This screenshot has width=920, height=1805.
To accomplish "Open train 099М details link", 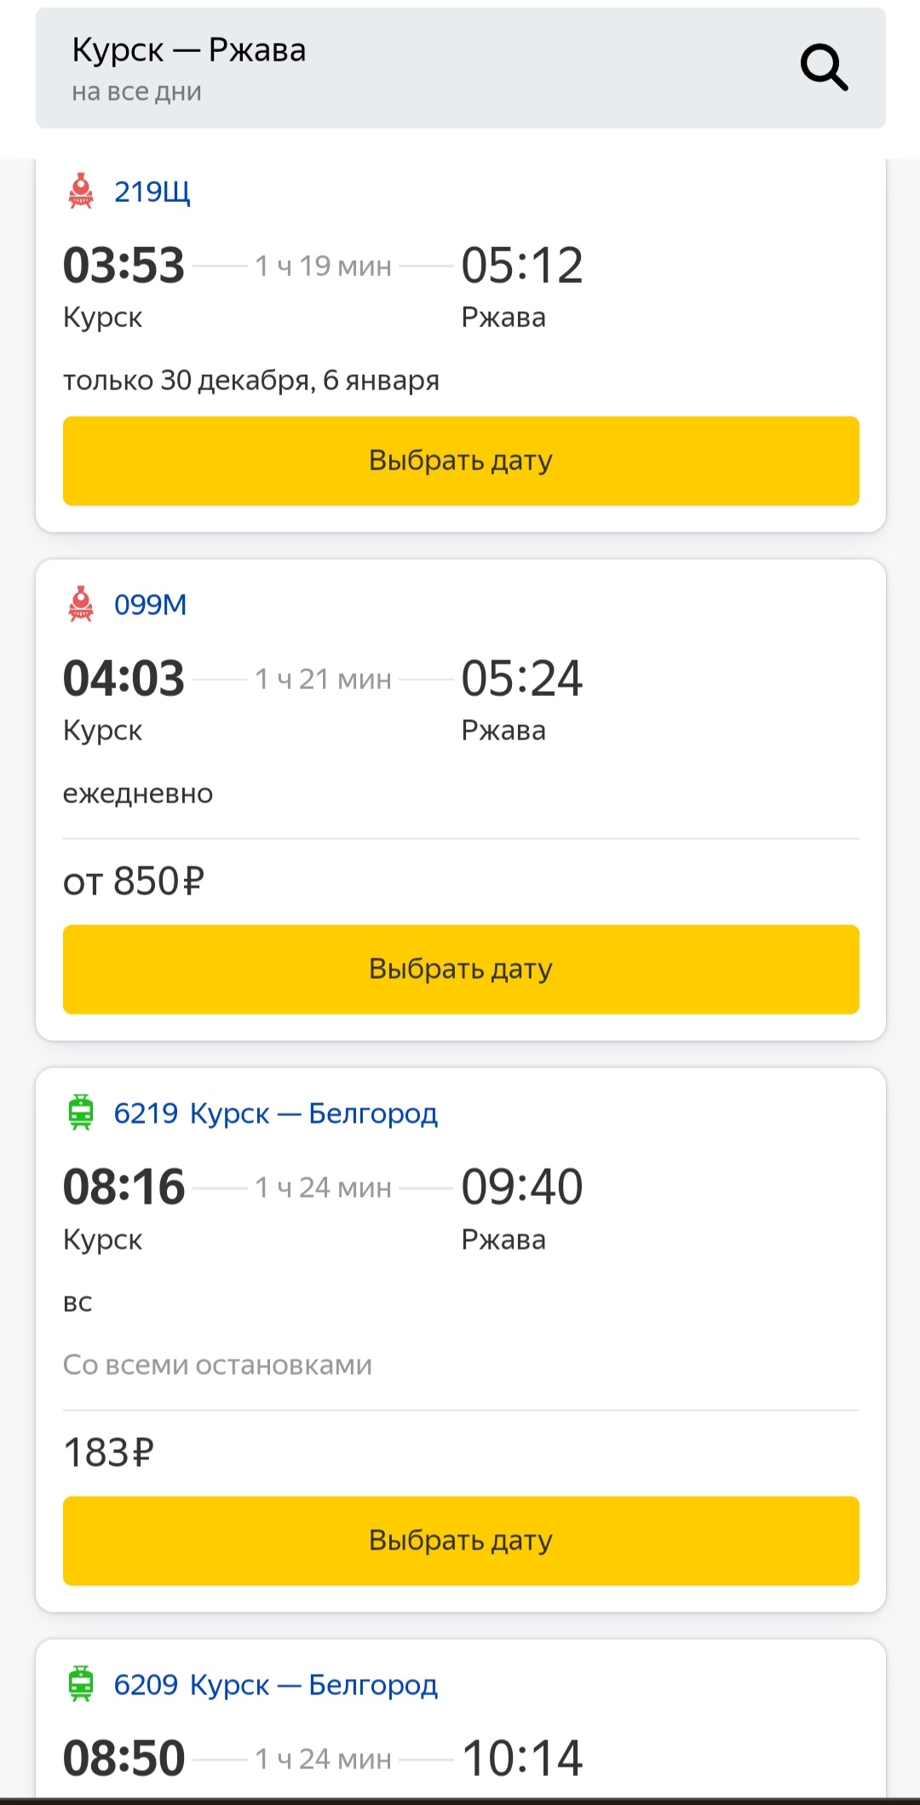I will coord(151,605).
